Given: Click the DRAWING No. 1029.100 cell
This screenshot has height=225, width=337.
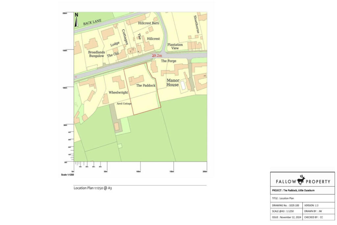Looking at the screenshot, I should click(286, 205).
